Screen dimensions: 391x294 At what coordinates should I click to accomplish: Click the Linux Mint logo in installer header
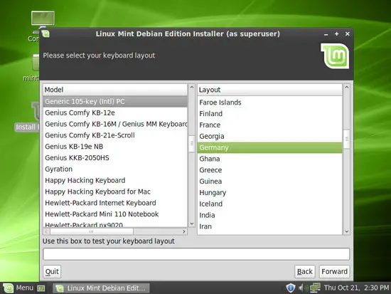click(335, 56)
